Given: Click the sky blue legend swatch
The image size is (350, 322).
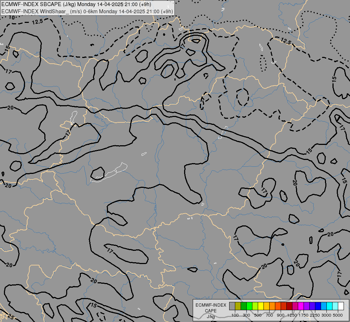Looking at the screenshot, I should tap(324, 306).
